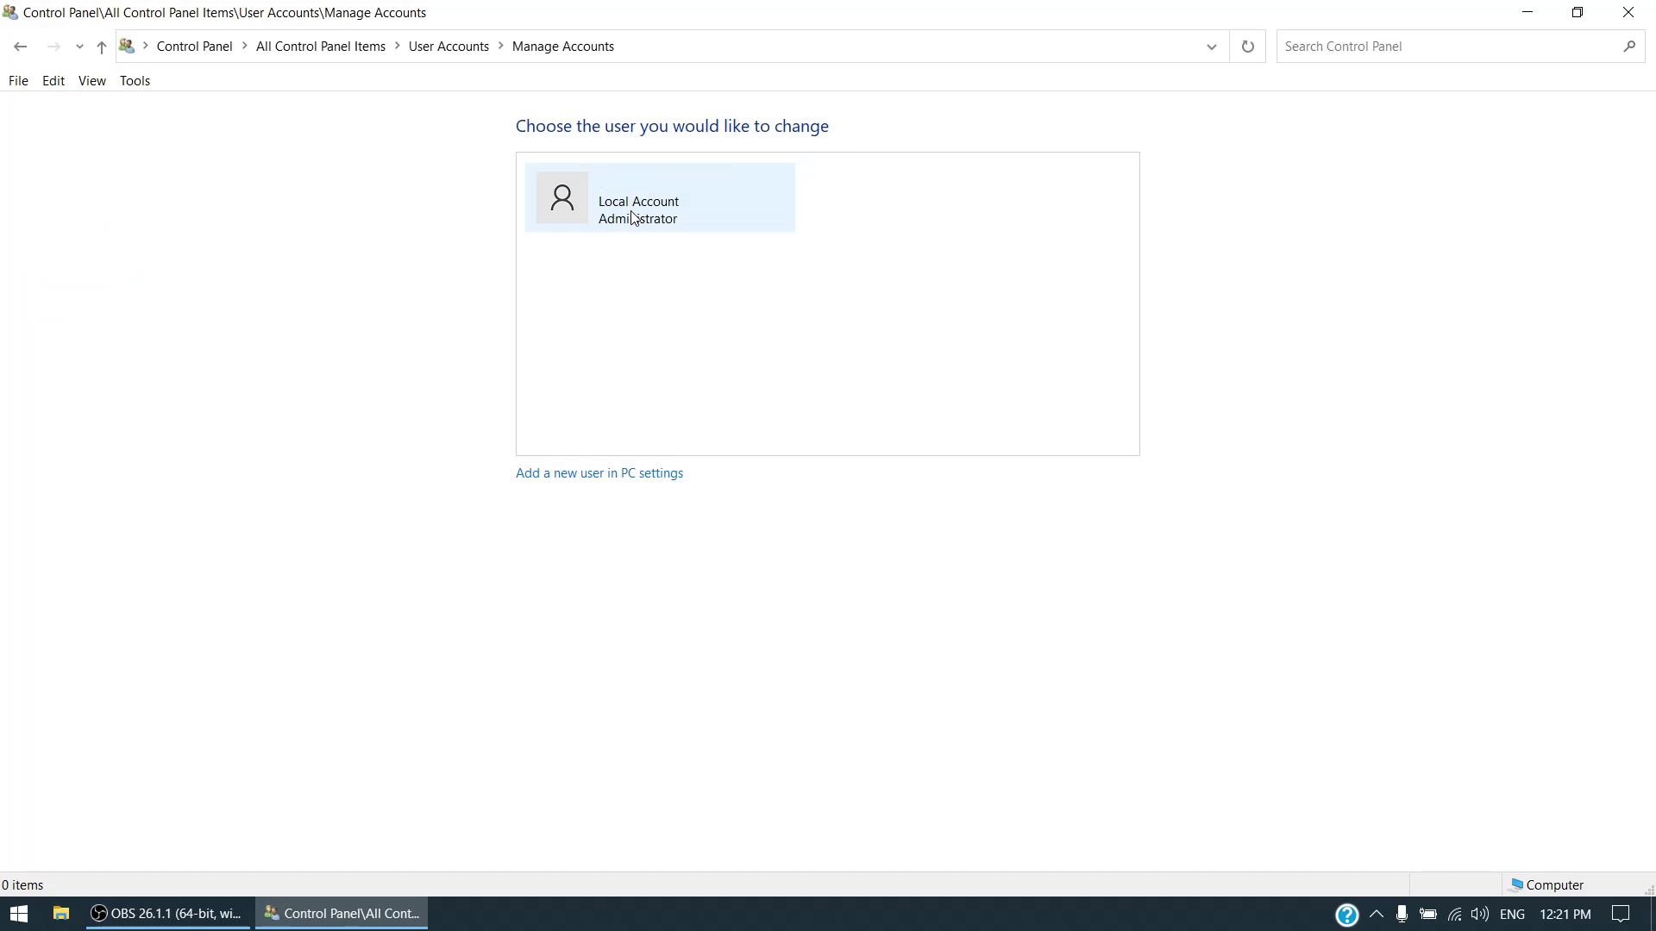Expand the address bar history dropdown
1656x931 pixels.
1211,47
